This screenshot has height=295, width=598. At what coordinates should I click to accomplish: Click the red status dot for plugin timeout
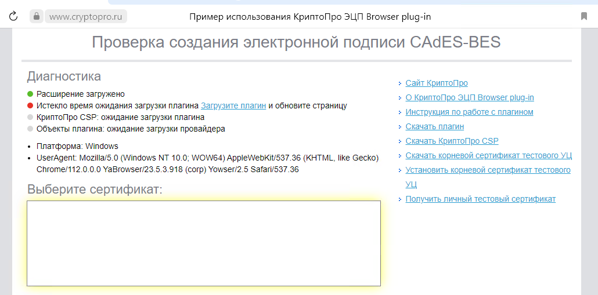tap(30, 105)
